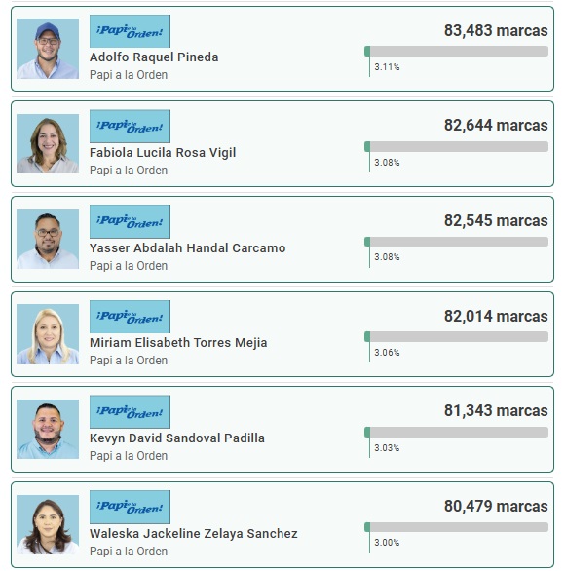Screen dimensions: 565x571
Task: Click the party logo above Miriam Elisabeth Torres Mejia
Action: coord(130,317)
